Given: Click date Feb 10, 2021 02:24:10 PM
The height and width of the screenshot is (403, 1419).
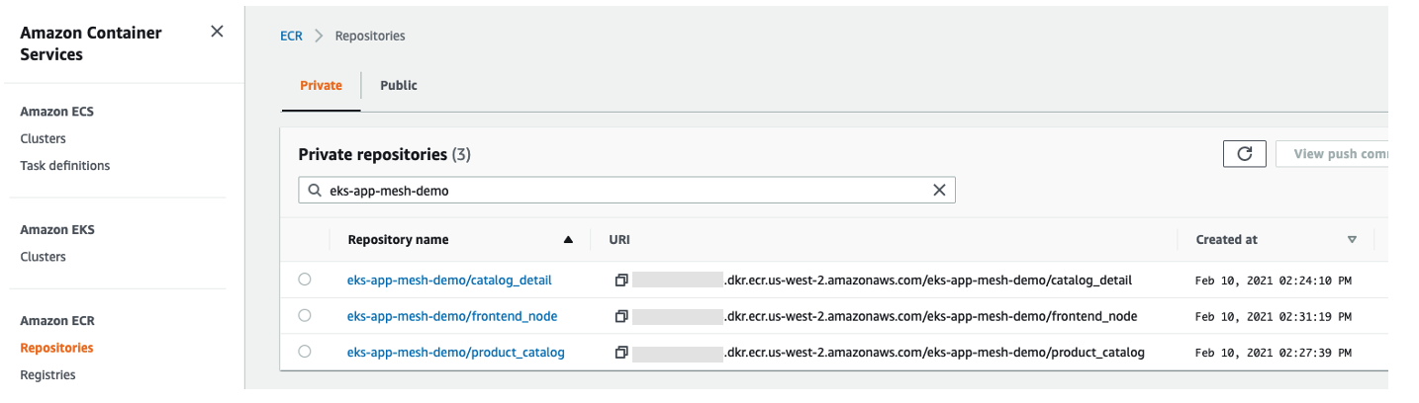Looking at the screenshot, I should click(x=1274, y=282).
